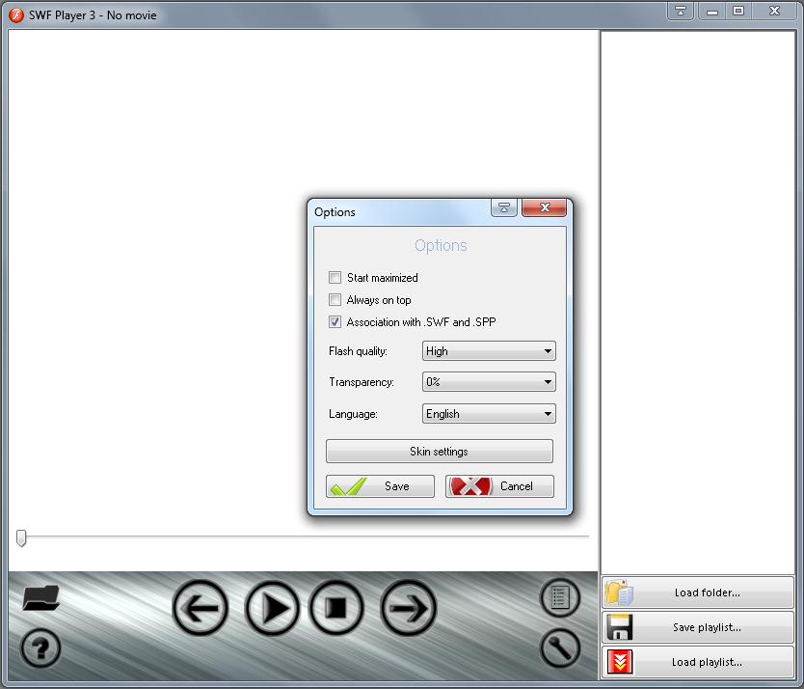This screenshot has width=804, height=689.
Task: Open the Flash quality dropdown
Action: point(489,351)
